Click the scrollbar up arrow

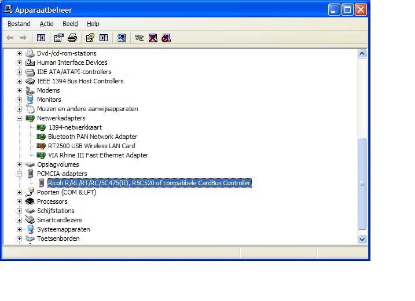pos(362,54)
